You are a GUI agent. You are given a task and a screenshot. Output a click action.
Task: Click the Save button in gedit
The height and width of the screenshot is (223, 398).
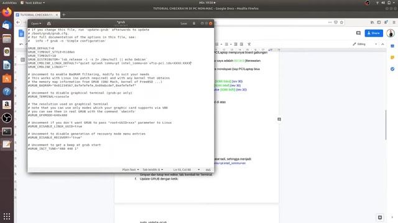coord(183,24)
